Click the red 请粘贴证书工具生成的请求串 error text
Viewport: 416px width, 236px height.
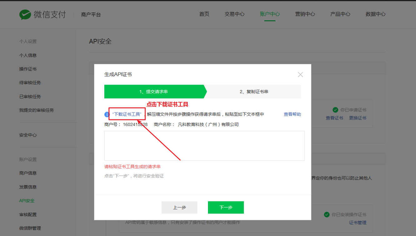(132, 167)
